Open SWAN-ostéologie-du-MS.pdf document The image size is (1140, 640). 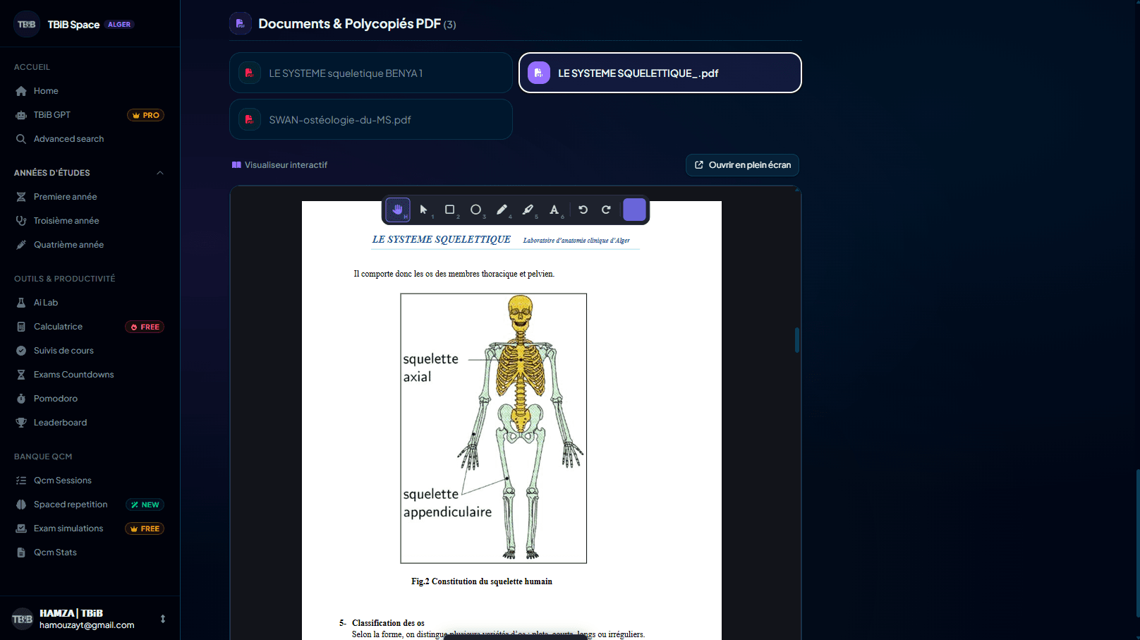coord(371,119)
